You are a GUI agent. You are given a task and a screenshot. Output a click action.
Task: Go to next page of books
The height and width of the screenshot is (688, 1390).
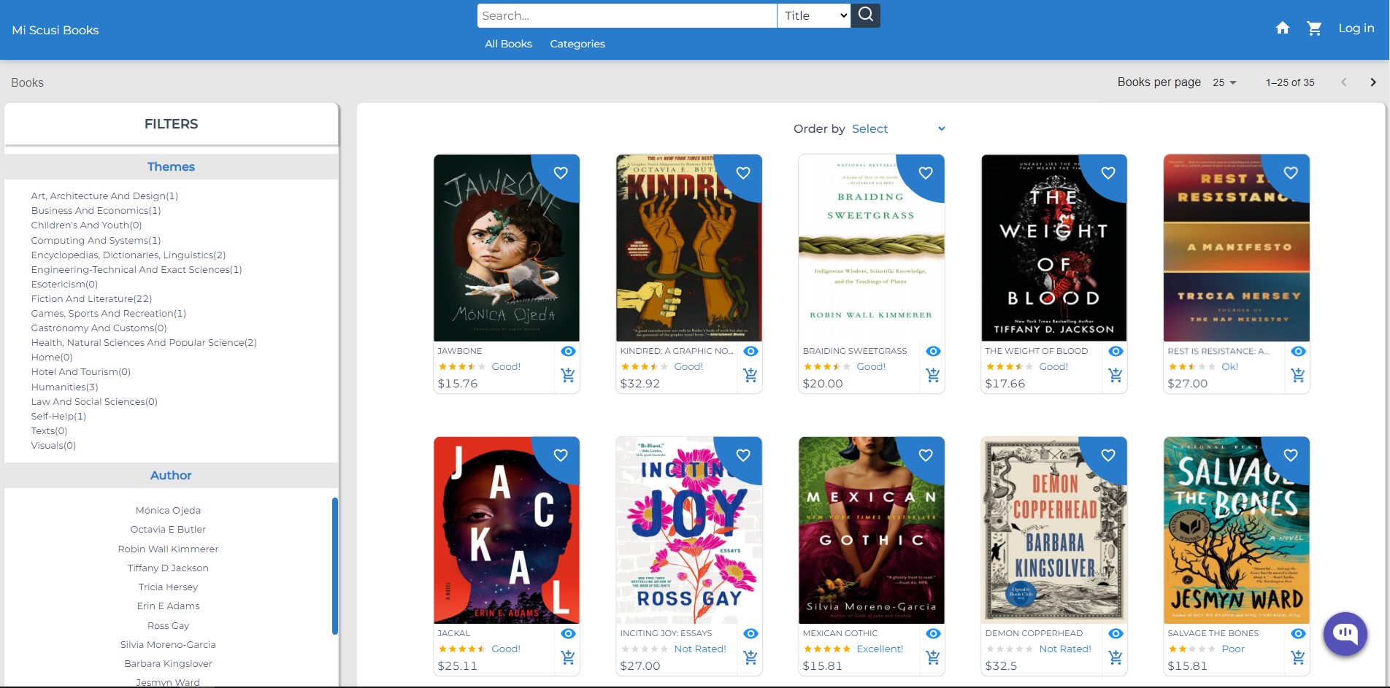tap(1372, 82)
